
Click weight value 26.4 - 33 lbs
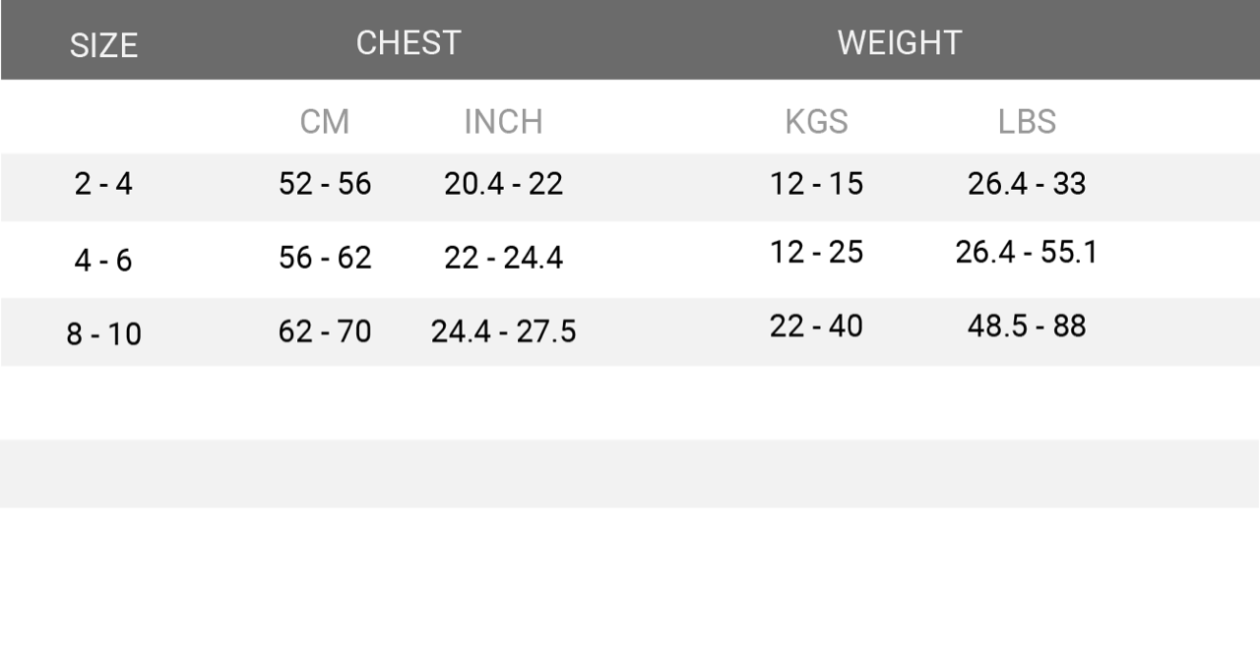[x=1027, y=184]
